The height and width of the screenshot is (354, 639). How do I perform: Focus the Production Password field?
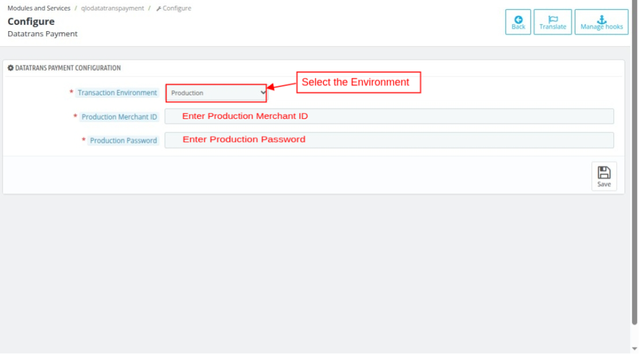(x=389, y=140)
